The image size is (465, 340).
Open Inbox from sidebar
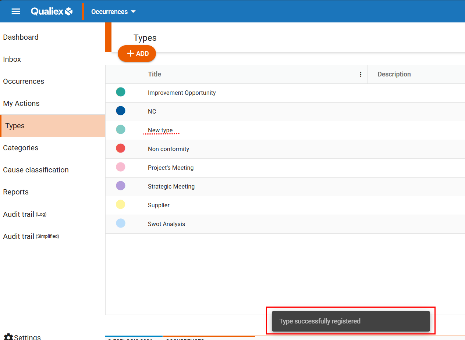pyautogui.click(x=12, y=59)
